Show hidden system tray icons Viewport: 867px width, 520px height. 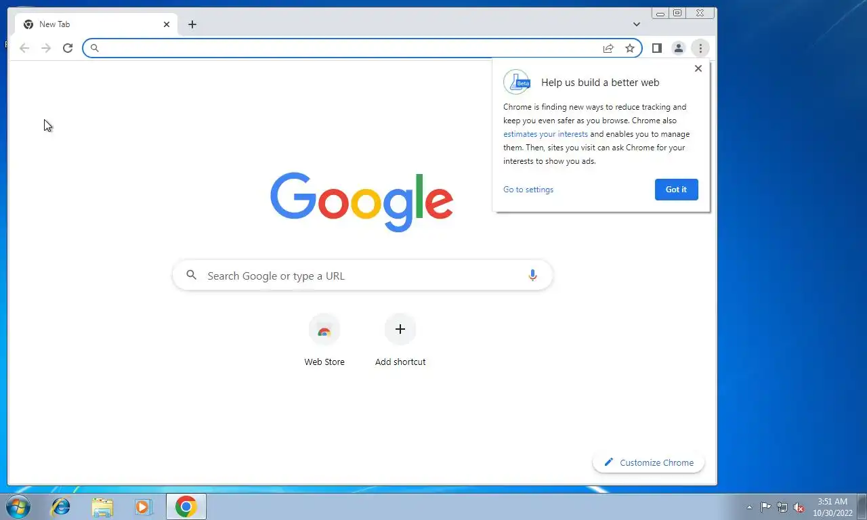pos(749,507)
